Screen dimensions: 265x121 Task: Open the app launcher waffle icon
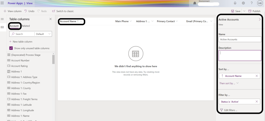tap(2, 3)
